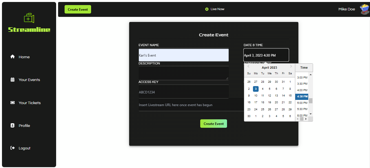Focus the Livestream URL input field
Screen dimensions: 370x168
pos(191,105)
